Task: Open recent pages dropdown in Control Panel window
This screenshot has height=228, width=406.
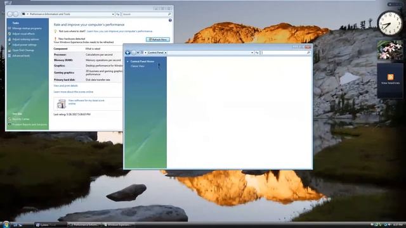Action: point(138,53)
